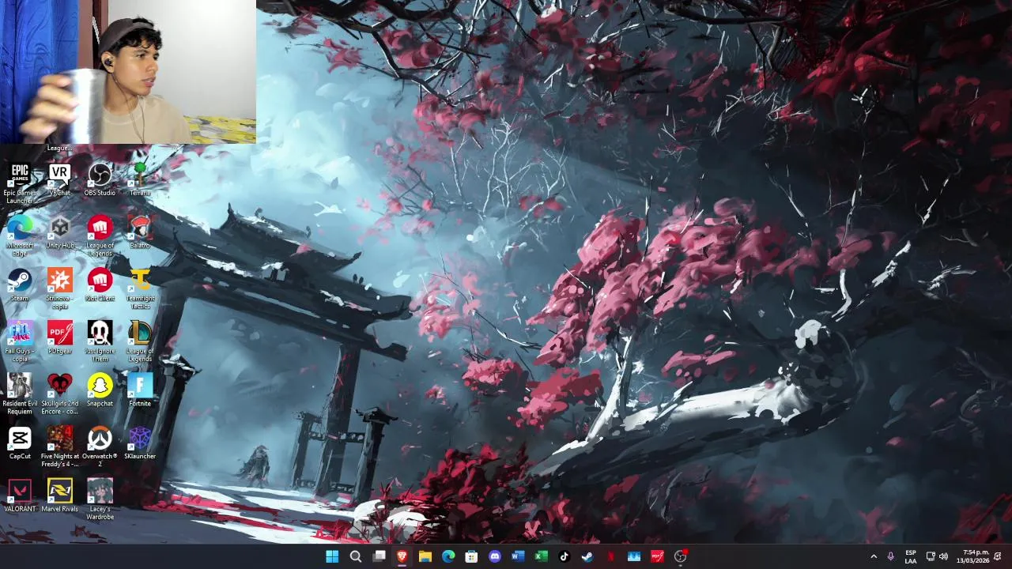This screenshot has height=569, width=1012.
Task: Select the Microsoft Edge desktop shortcut
Action: tap(20, 236)
